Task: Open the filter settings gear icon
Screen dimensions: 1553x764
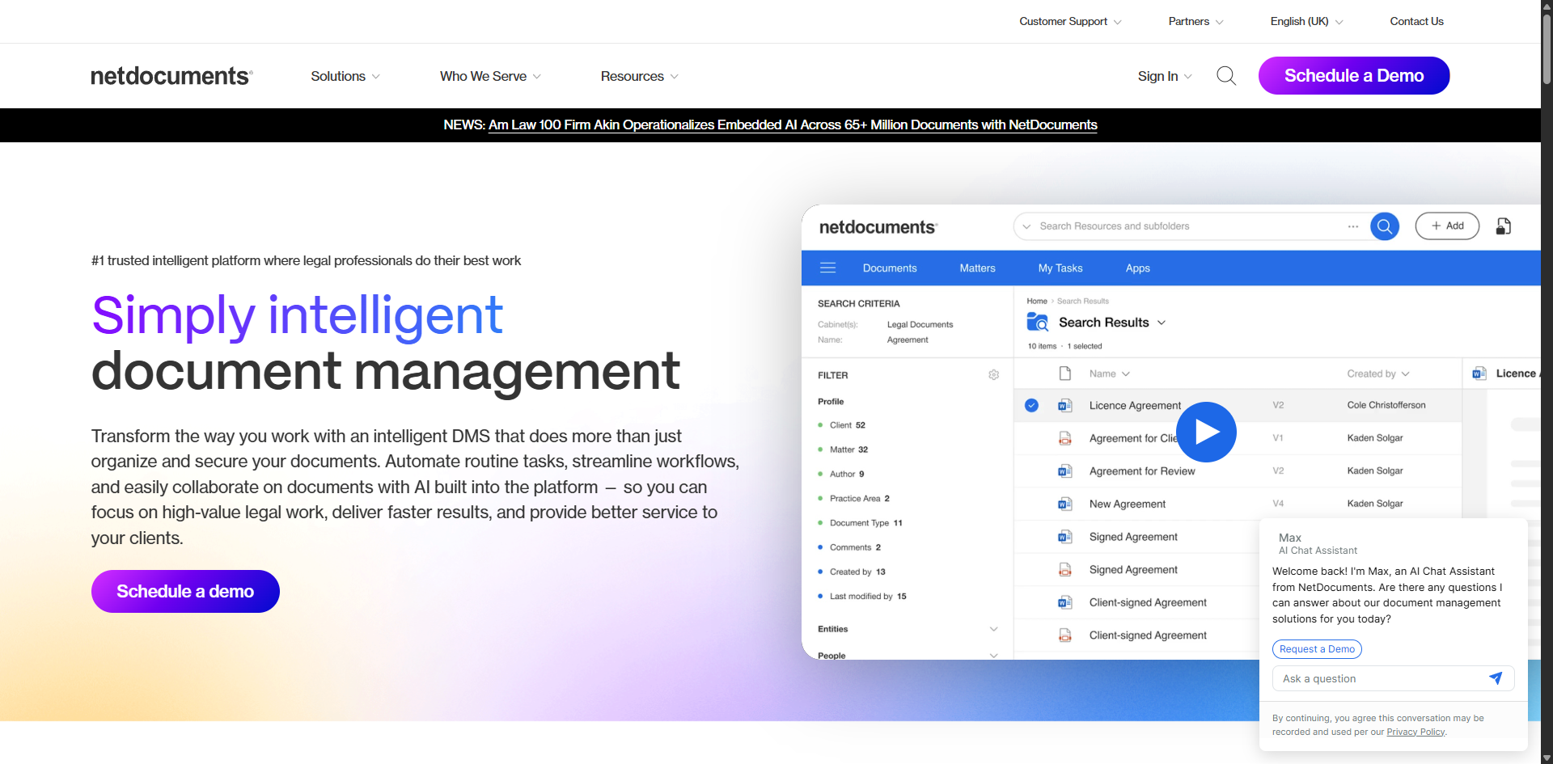Action: point(993,374)
